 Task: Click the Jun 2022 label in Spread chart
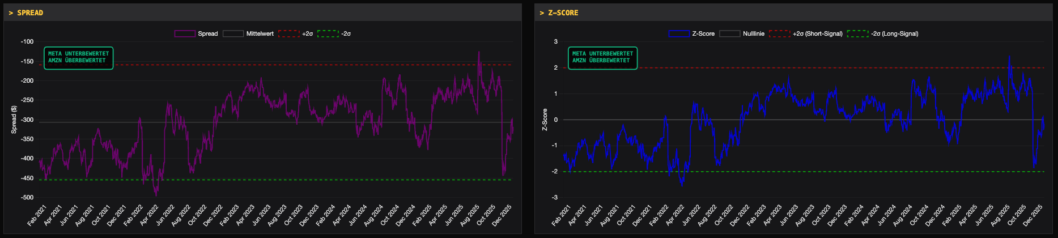point(164,216)
